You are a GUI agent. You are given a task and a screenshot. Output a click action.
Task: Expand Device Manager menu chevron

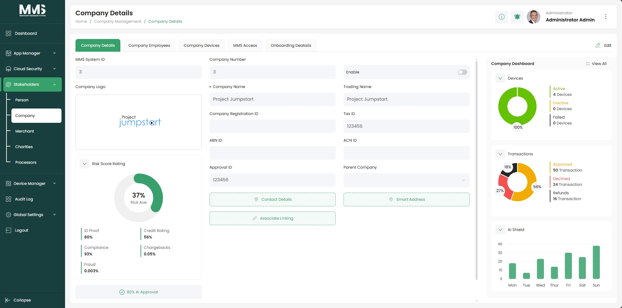(x=54, y=184)
